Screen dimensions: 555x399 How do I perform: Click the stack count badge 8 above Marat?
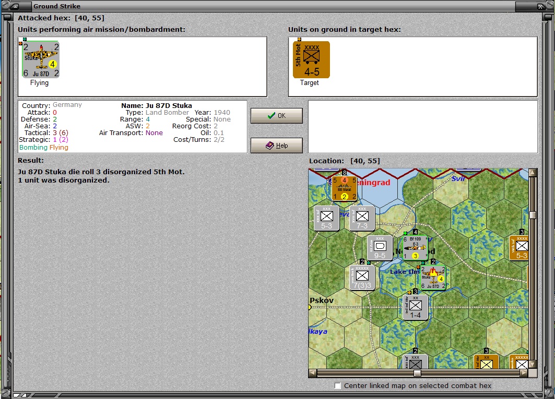tap(345, 173)
